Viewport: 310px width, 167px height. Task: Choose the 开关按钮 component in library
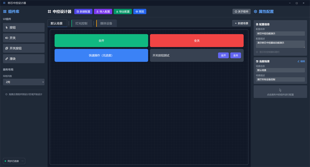pos(24,48)
